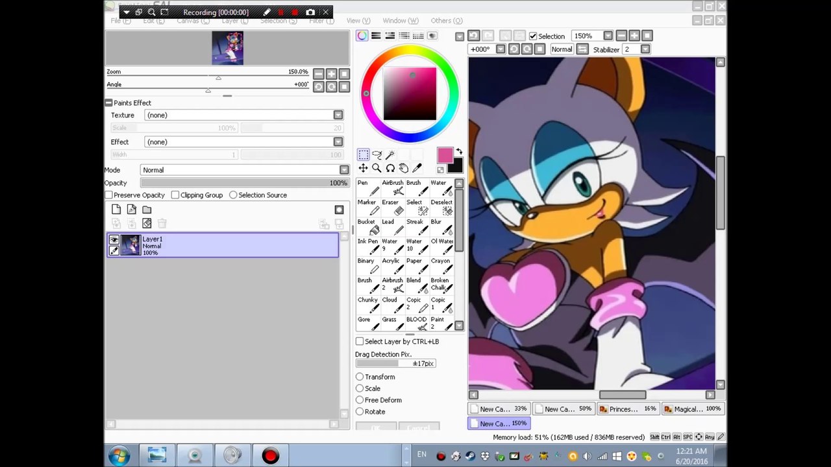Pick the Crayon brush

click(x=442, y=266)
